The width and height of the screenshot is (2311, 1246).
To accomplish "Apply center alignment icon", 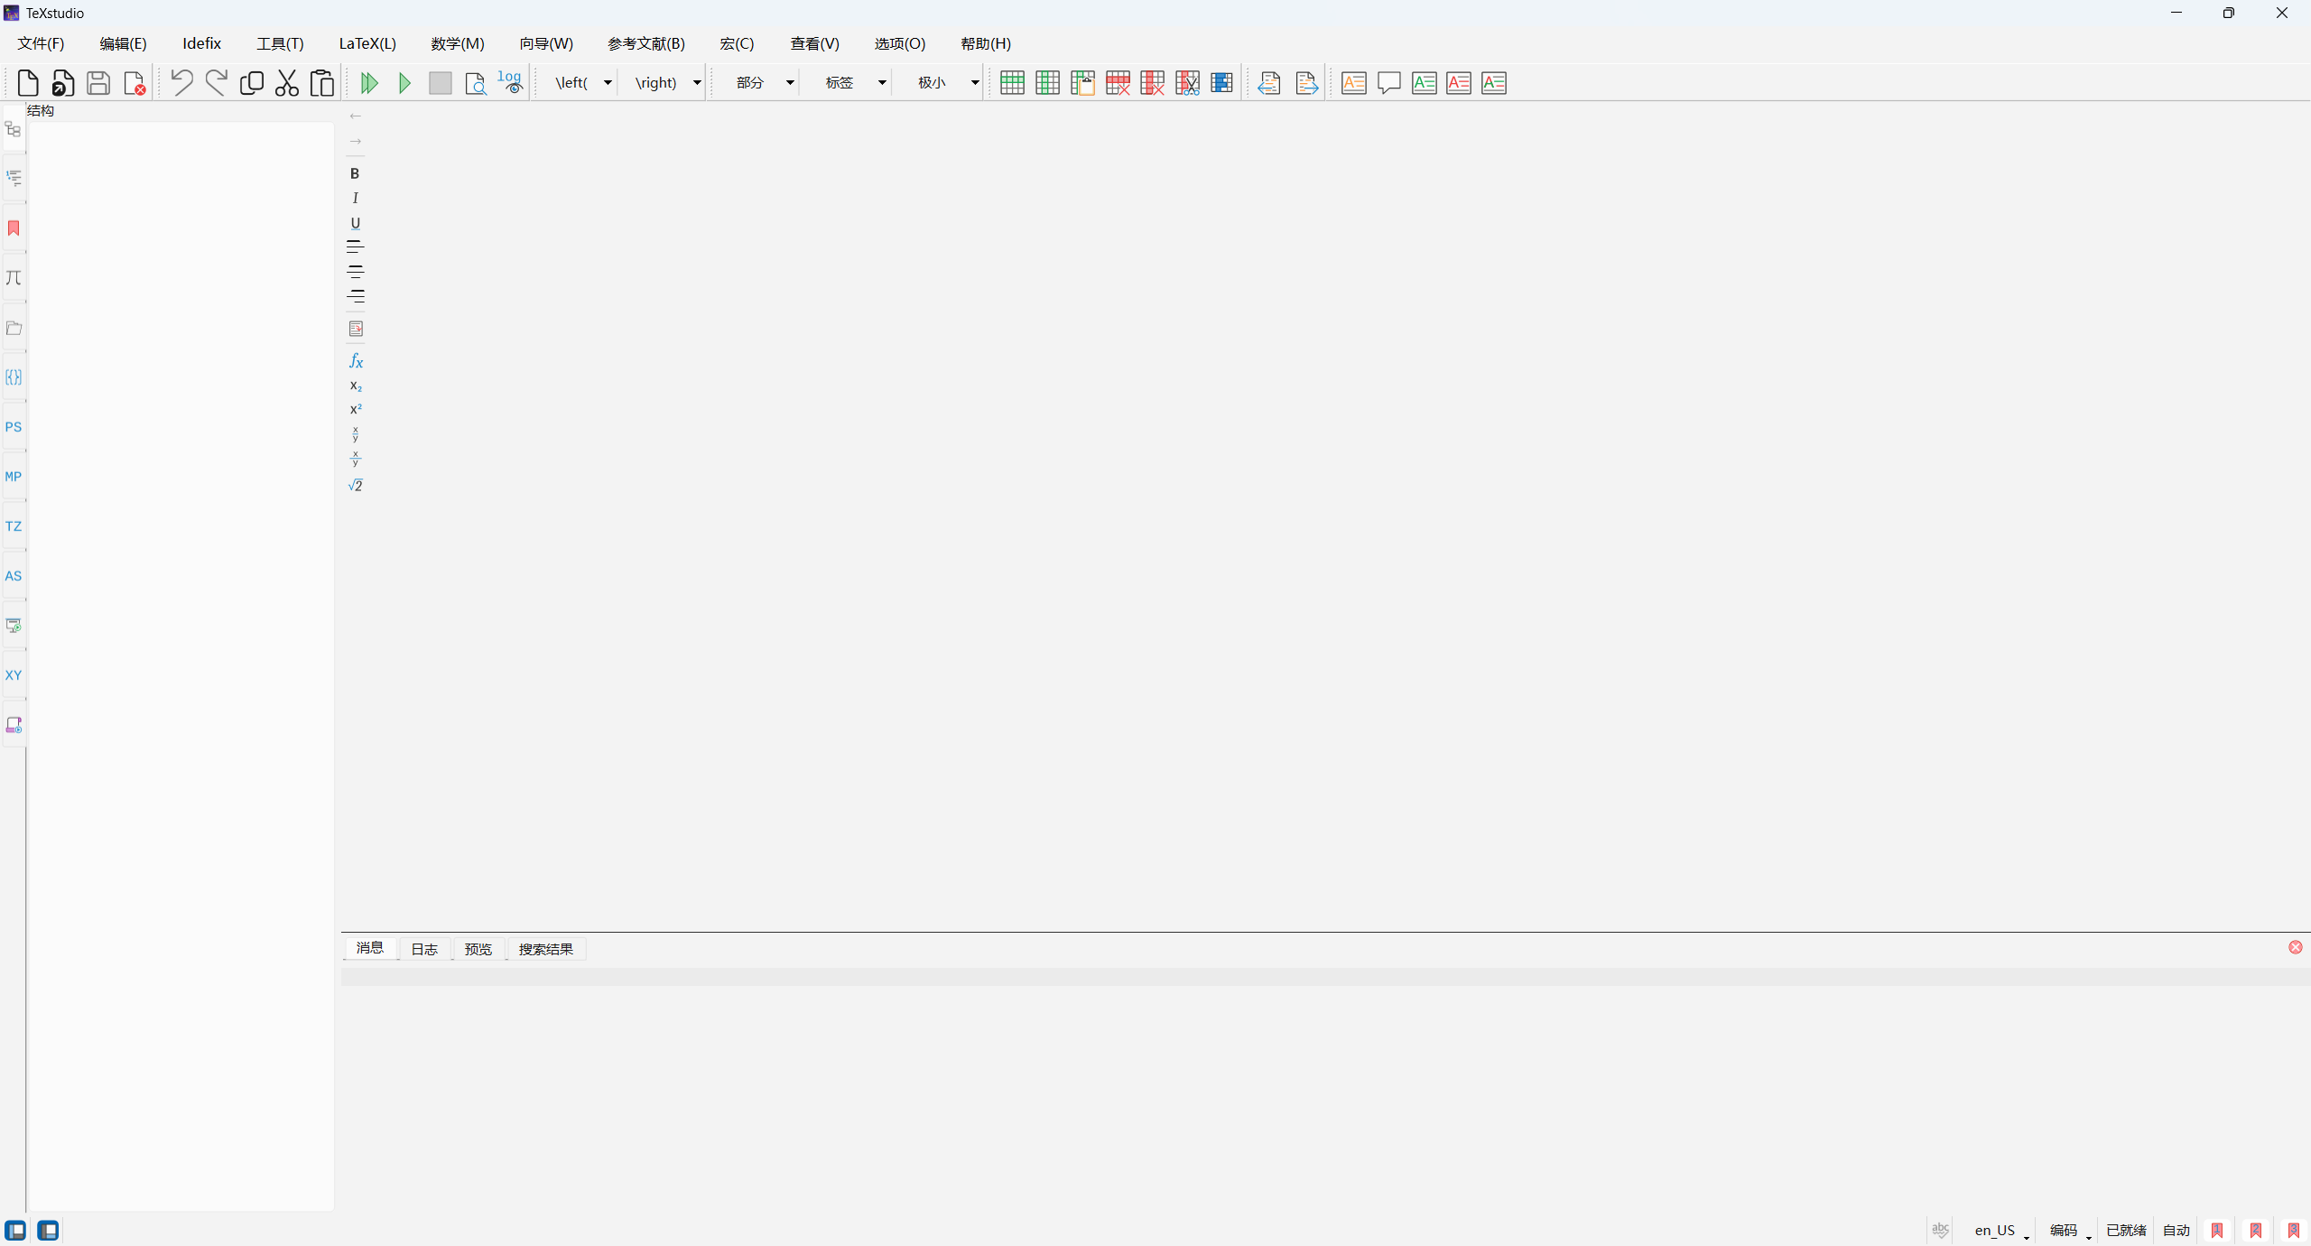I will pos(355,271).
